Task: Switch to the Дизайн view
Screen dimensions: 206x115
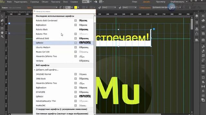Action: (x=147, y=2)
